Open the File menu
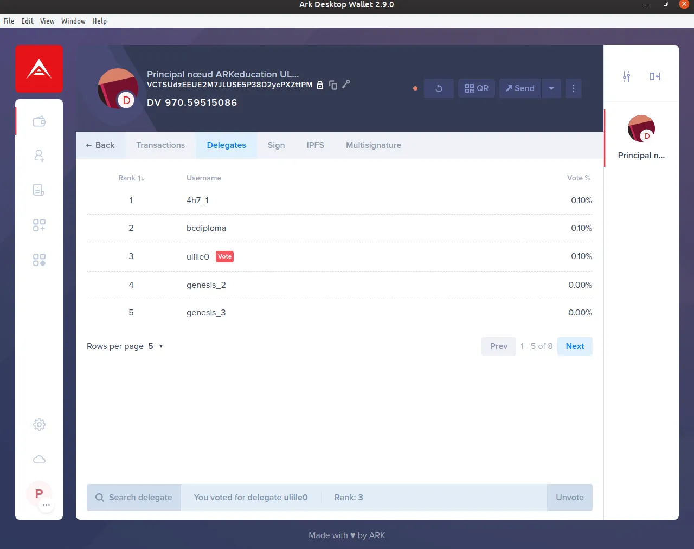The width and height of the screenshot is (694, 549). (x=9, y=21)
